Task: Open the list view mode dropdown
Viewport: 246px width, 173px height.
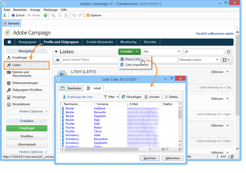Action: click(226, 60)
